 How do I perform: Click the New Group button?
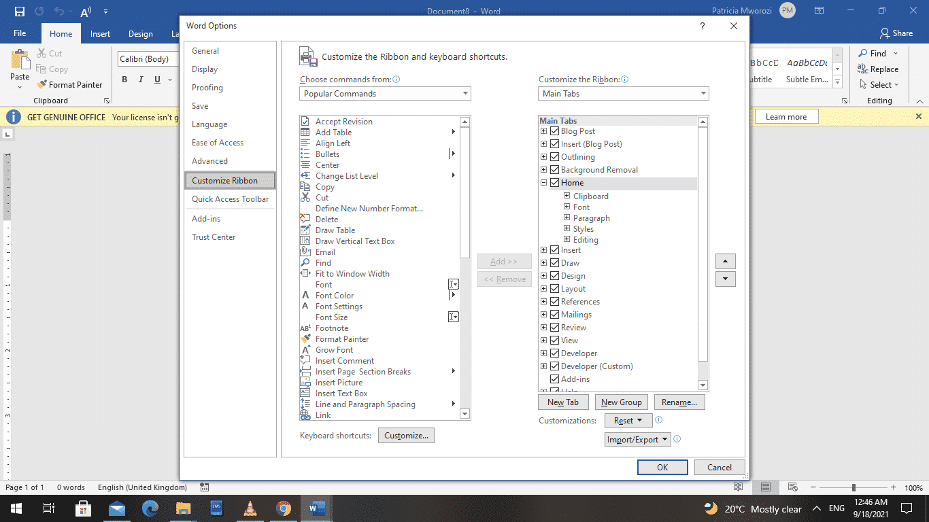click(x=621, y=402)
